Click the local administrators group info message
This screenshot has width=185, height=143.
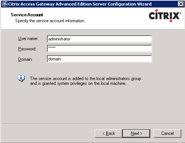pos(85,81)
